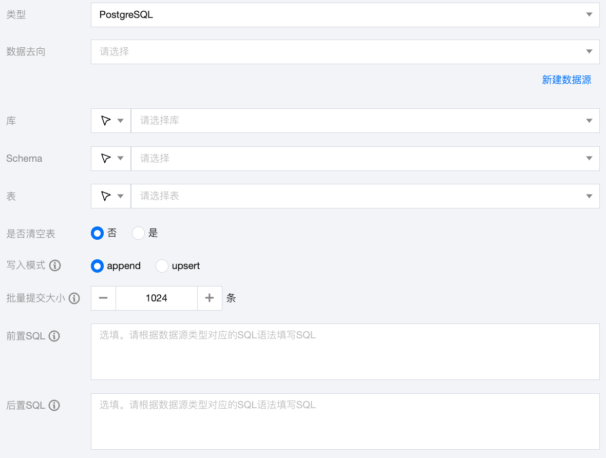Click the batch size 1024 number field
Screen dimensions: 606x458
[156, 298]
